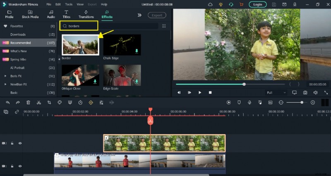
Task: Open the Edit menu
Action: point(58,5)
